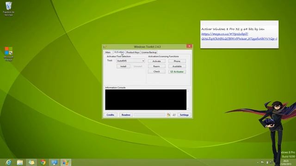Viewport: 296px width, 166px height.
Task: Launch Internet Explorer from the taskbar
Action: click(x=8, y=162)
